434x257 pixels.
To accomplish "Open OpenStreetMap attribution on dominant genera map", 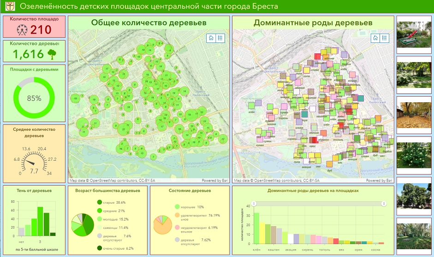I will click(277, 181).
